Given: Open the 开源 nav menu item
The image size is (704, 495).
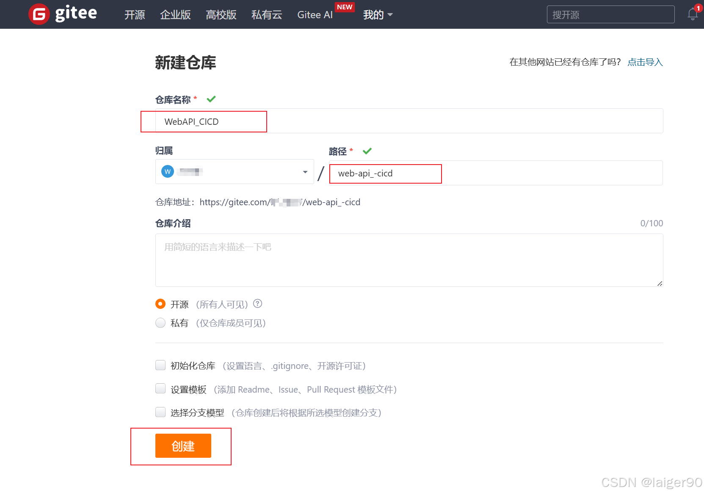Looking at the screenshot, I should (x=135, y=15).
